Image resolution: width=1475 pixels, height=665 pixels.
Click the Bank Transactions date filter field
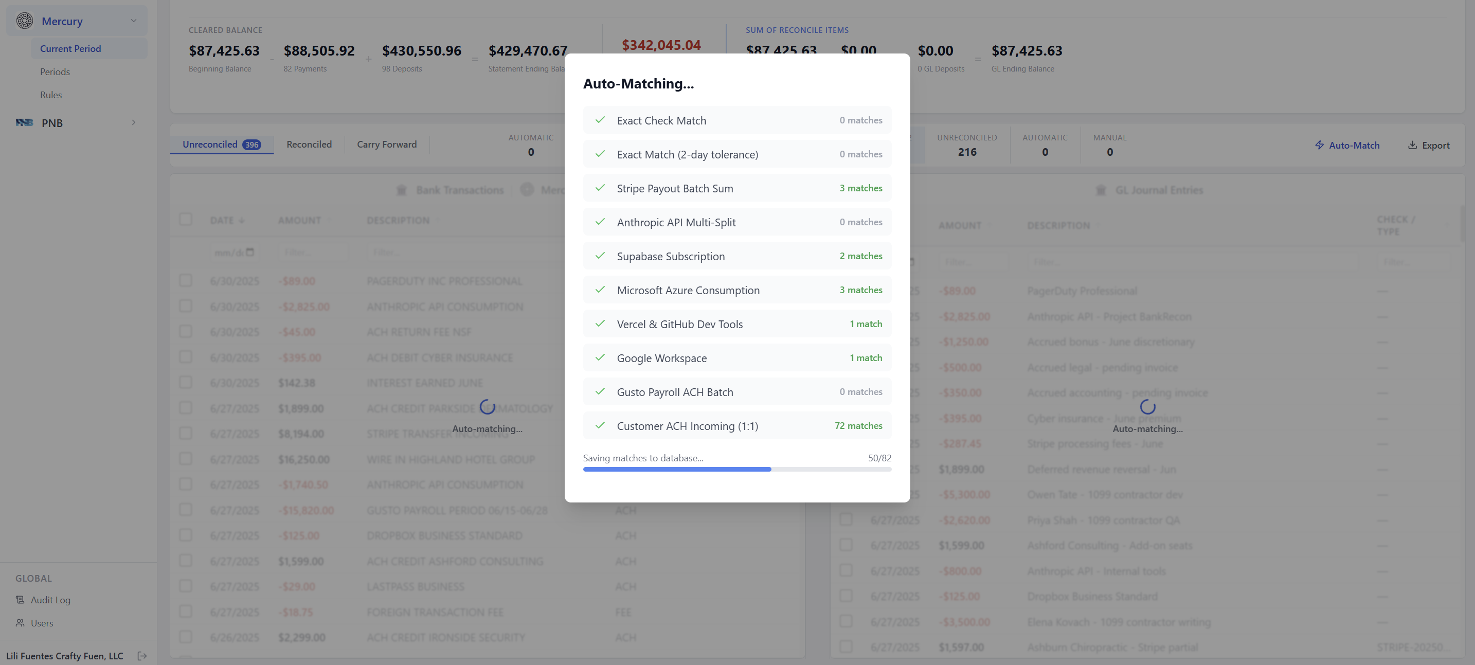coord(233,252)
